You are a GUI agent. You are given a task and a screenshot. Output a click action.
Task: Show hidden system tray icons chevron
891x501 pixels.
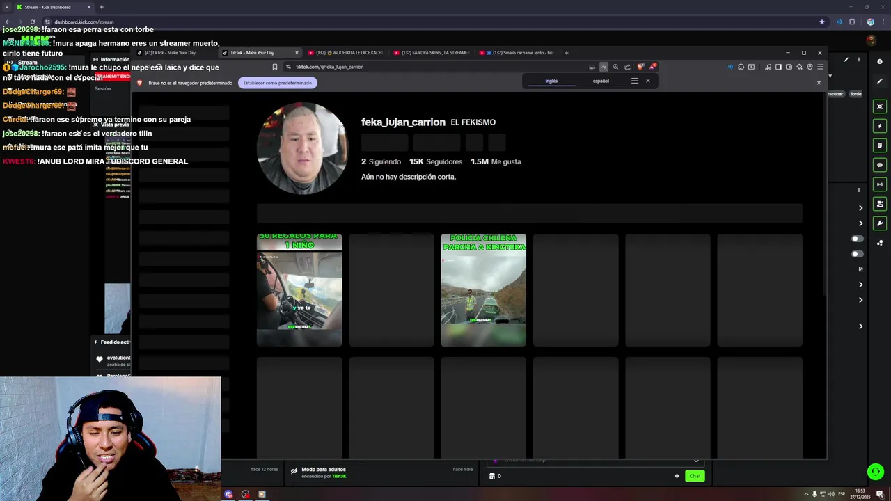(x=806, y=494)
